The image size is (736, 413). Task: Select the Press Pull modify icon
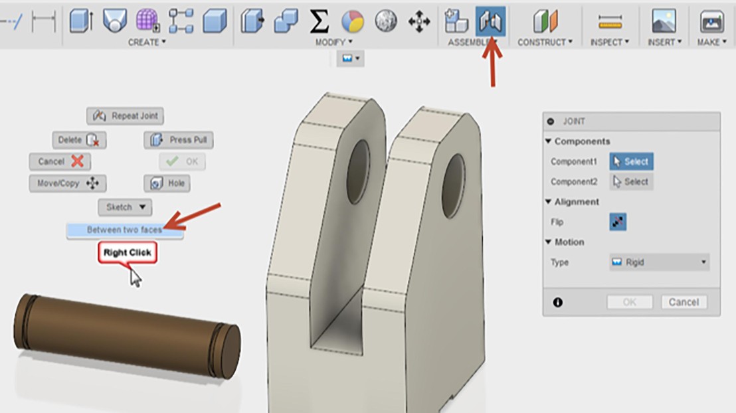(252, 21)
